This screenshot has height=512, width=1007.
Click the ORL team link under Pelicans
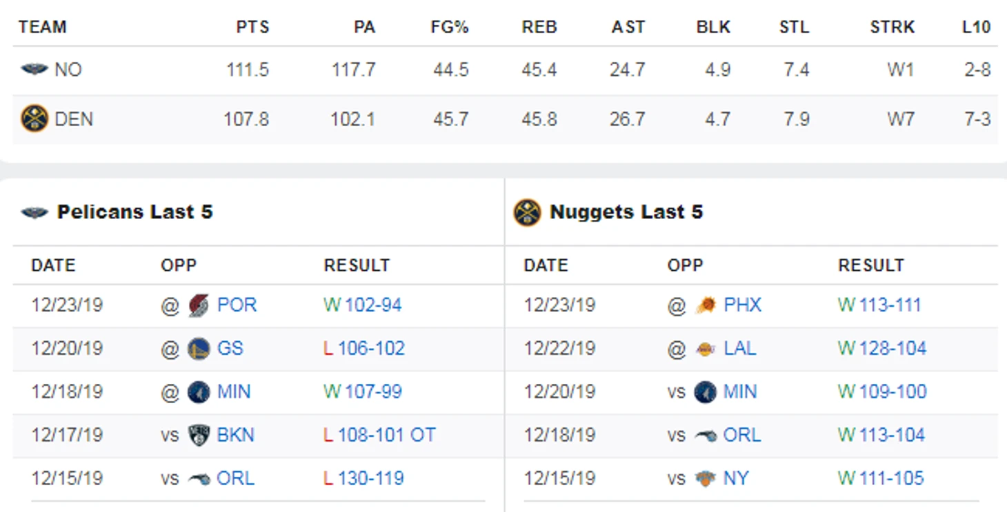click(x=235, y=479)
